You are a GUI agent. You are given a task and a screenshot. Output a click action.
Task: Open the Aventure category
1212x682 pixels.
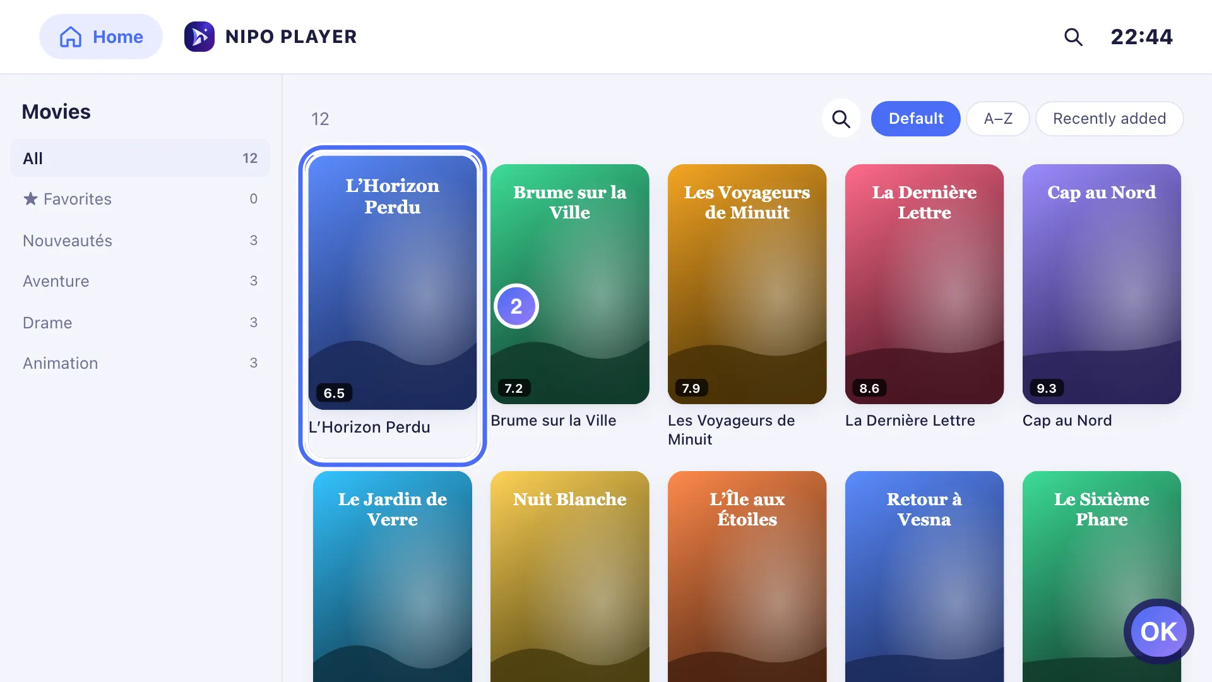coord(140,281)
